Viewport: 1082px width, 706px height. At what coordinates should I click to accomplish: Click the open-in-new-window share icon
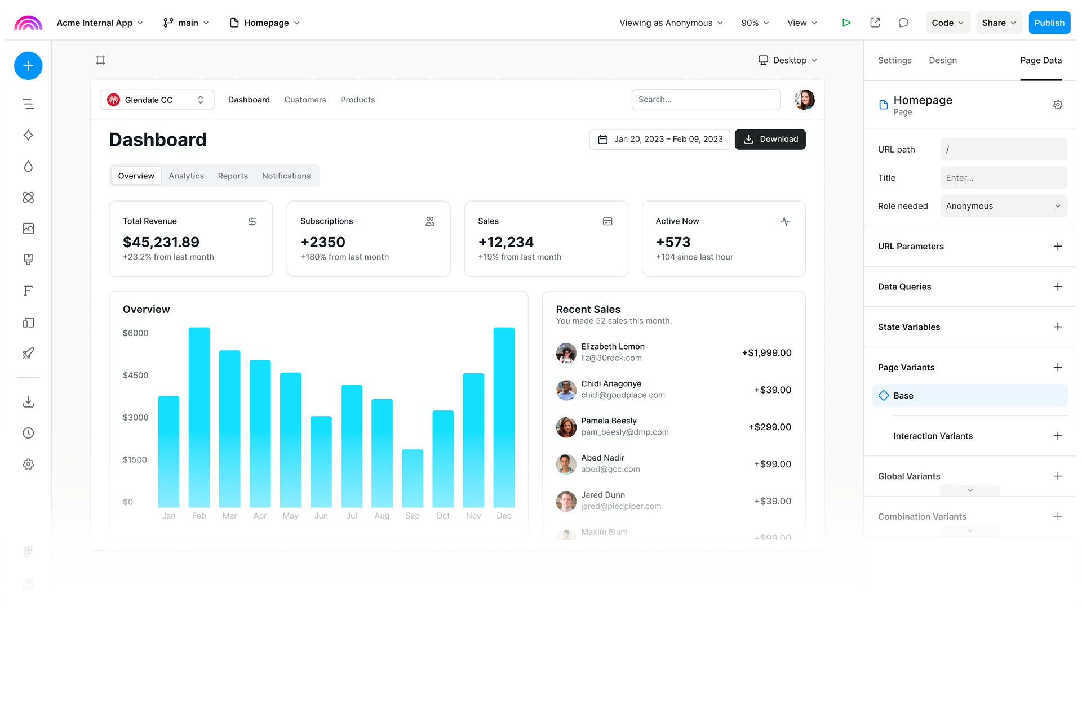coord(875,23)
